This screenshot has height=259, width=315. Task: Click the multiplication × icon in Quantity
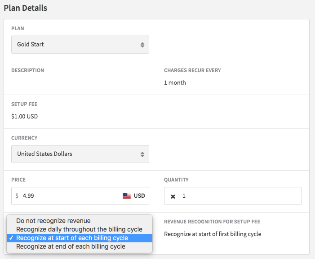point(173,196)
